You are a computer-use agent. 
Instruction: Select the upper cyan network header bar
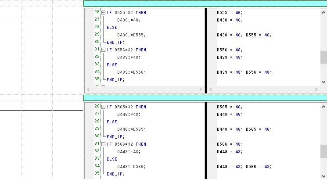tap(205, 4)
